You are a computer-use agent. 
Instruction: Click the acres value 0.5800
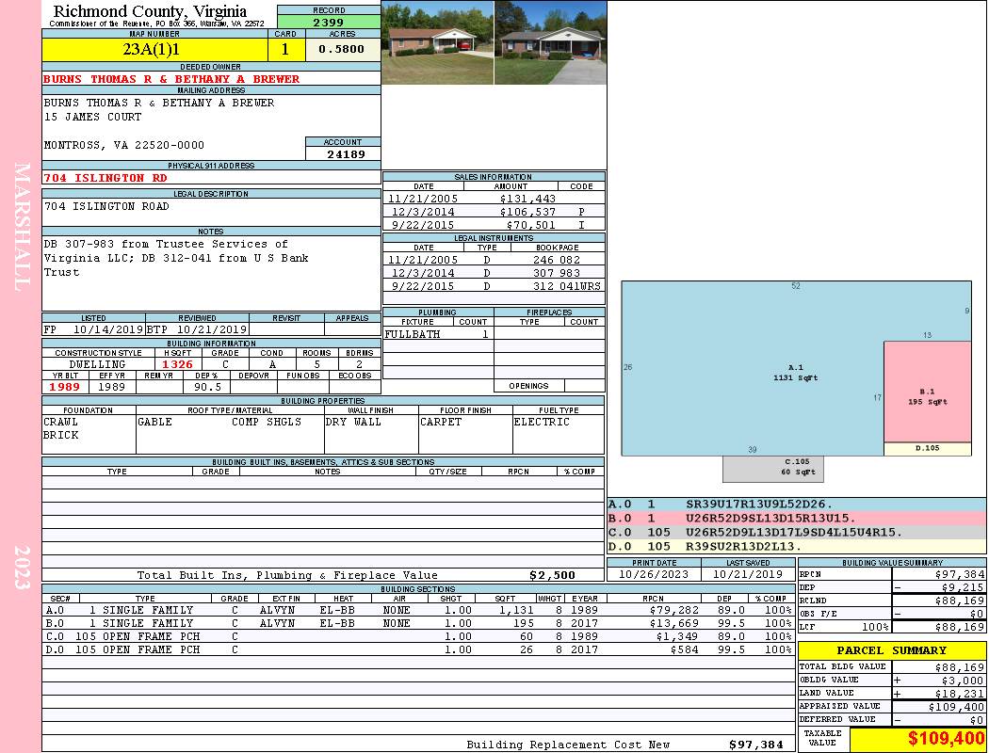click(x=341, y=49)
